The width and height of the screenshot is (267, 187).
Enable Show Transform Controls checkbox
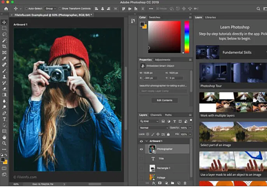pyautogui.click(x=60, y=9)
